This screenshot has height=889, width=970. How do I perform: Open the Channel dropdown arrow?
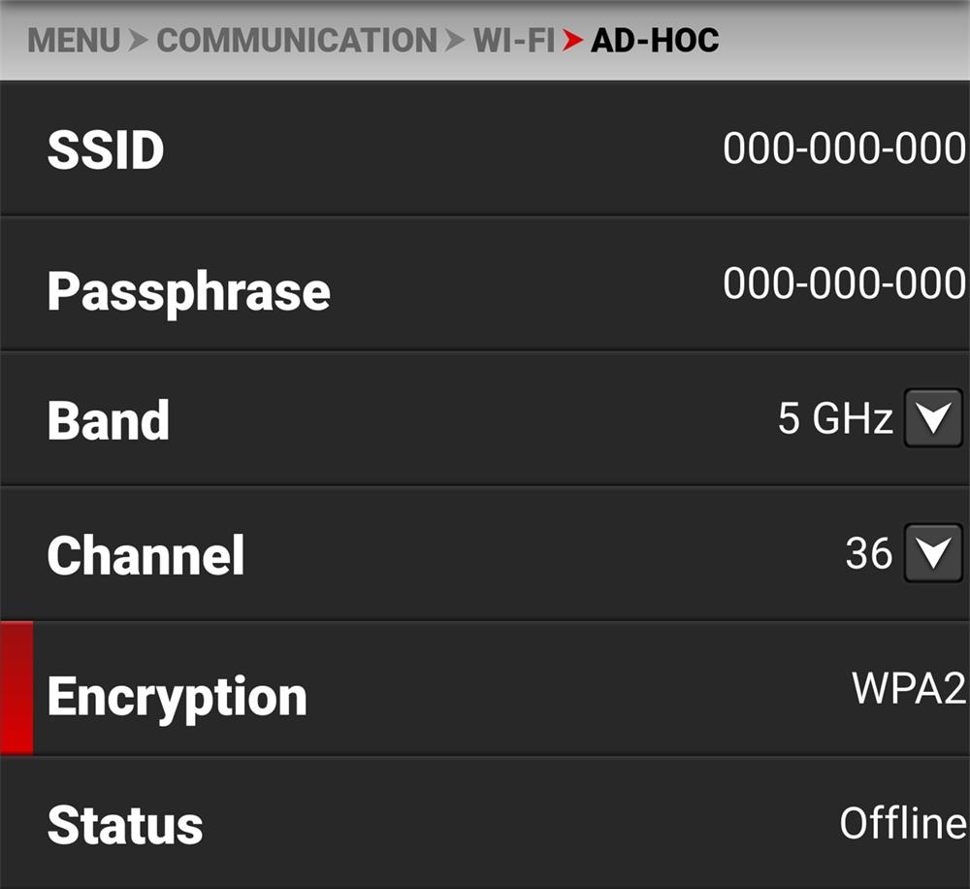click(x=932, y=553)
